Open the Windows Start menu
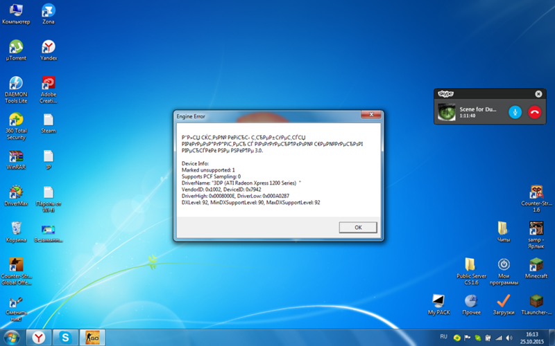 12,337
